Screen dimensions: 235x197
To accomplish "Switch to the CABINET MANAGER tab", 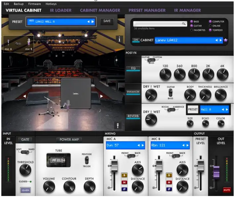I will coord(100,10).
